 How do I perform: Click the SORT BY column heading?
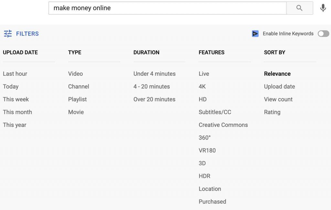point(275,52)
